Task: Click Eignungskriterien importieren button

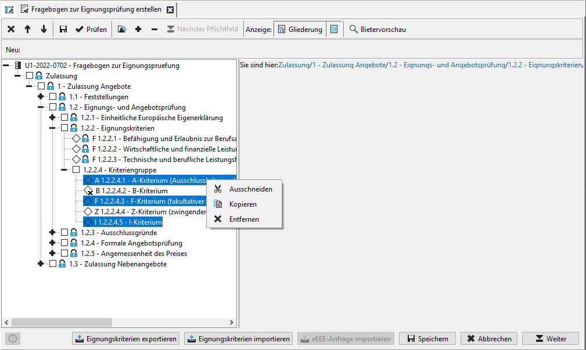Action: point(239,339)
